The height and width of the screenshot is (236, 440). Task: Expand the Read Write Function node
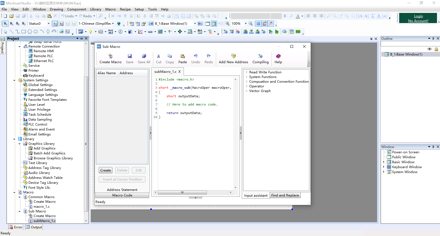point(247,72)
